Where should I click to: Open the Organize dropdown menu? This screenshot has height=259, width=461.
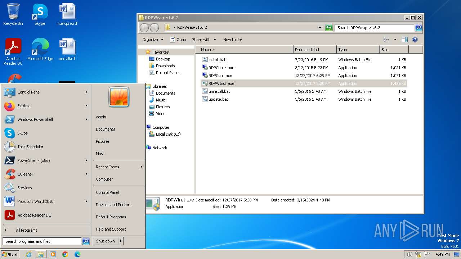[x=153, y=40]
